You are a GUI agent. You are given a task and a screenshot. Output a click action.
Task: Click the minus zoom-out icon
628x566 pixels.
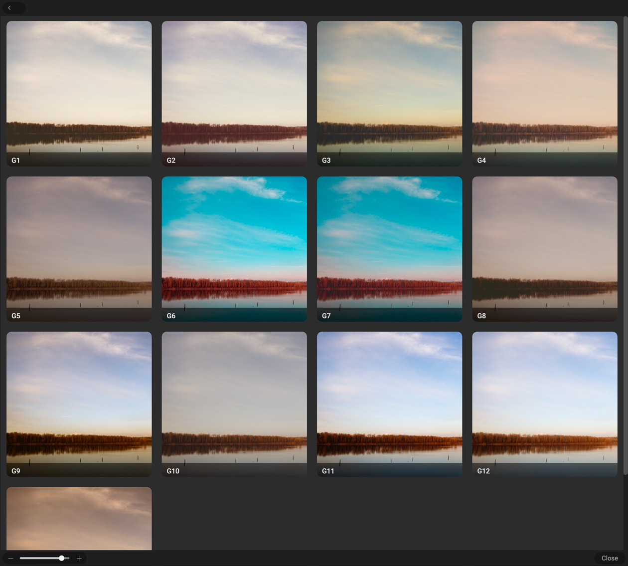(10, 558)
